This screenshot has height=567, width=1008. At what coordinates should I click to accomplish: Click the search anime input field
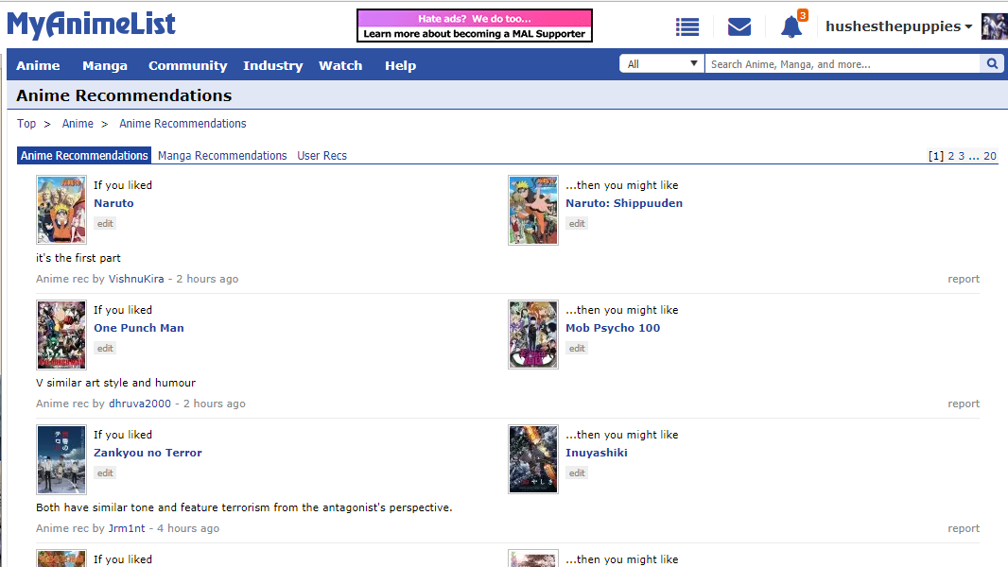click(x=842, y=64)
